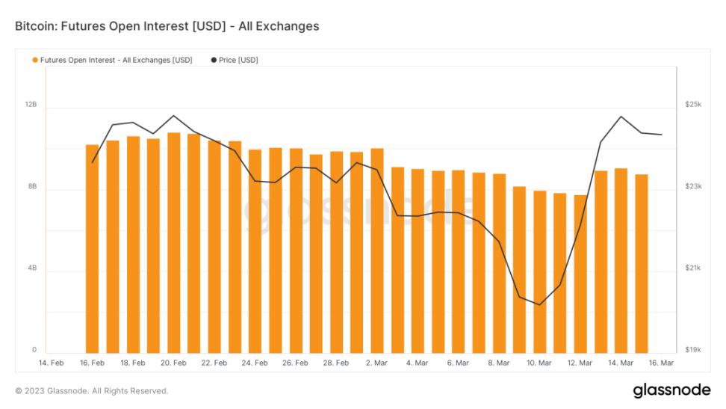Click the 14. Feb date axis label

(x=51, y=363)
